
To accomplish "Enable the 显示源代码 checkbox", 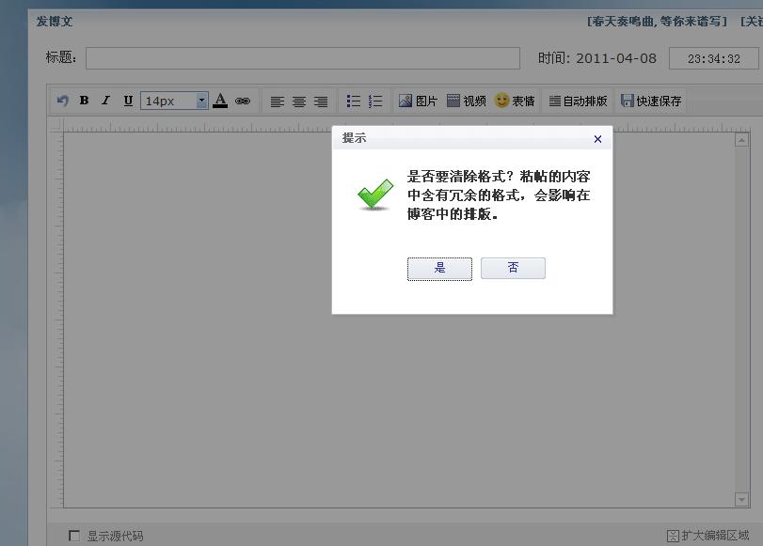I will coord(74,536).
